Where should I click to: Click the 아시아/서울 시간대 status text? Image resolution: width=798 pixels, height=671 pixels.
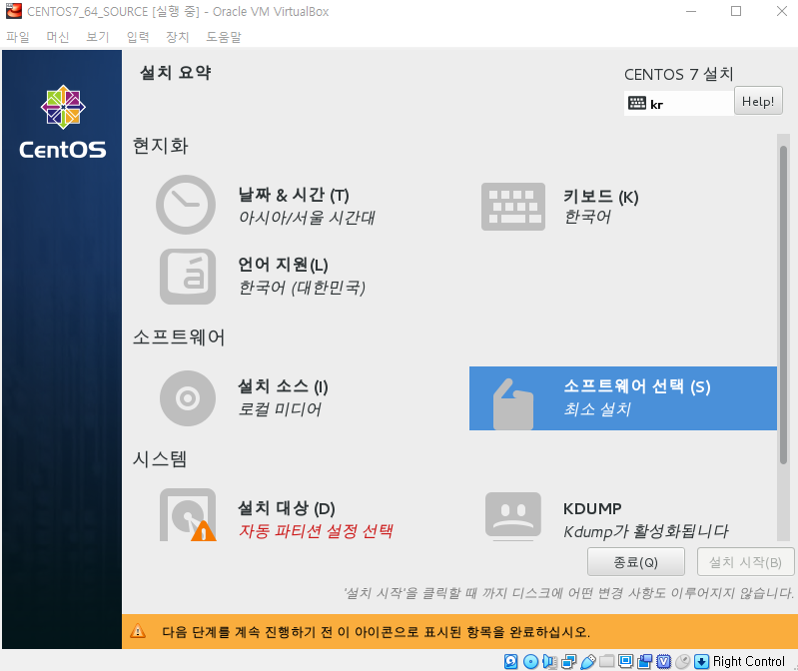click(307, 218)
